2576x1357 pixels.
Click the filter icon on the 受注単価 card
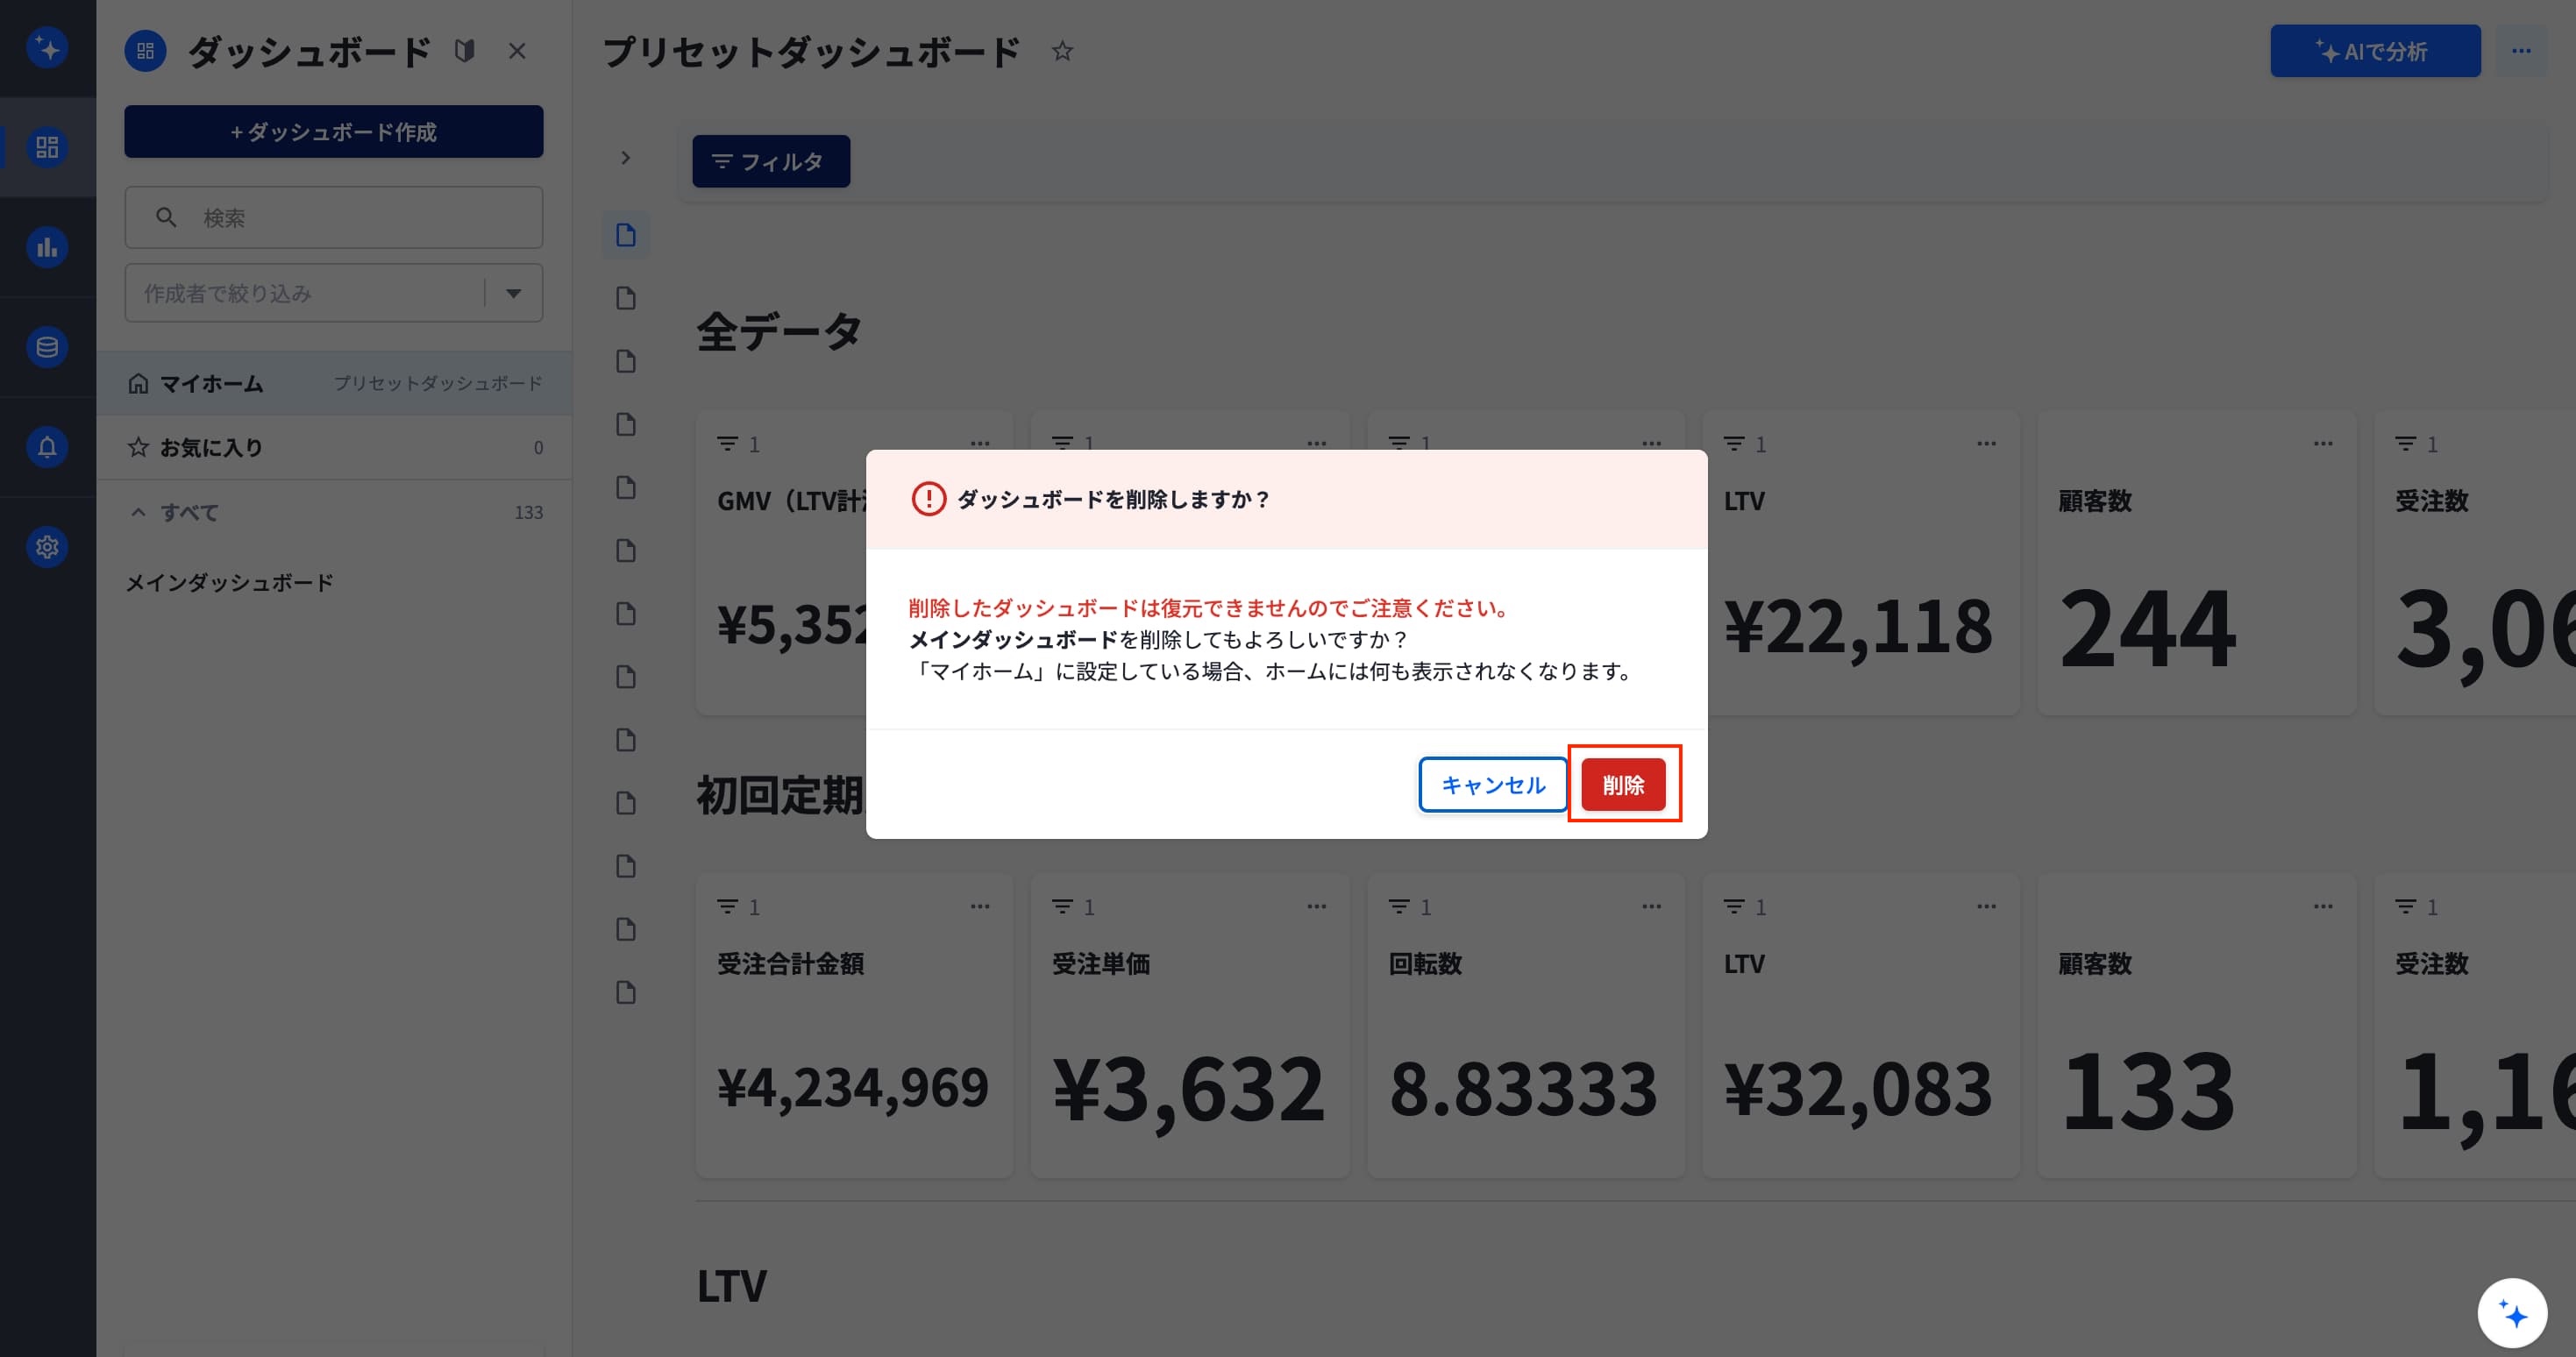(x=1063, y=906)
